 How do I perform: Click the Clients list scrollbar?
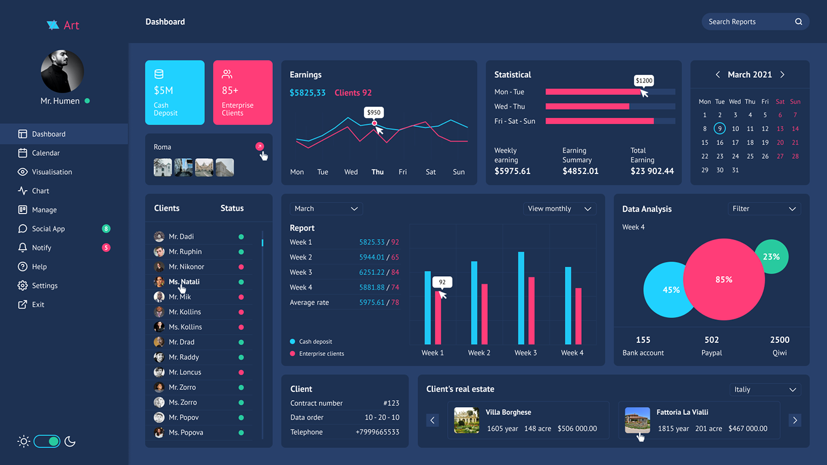pyautogui.click(x=262, y=242)
